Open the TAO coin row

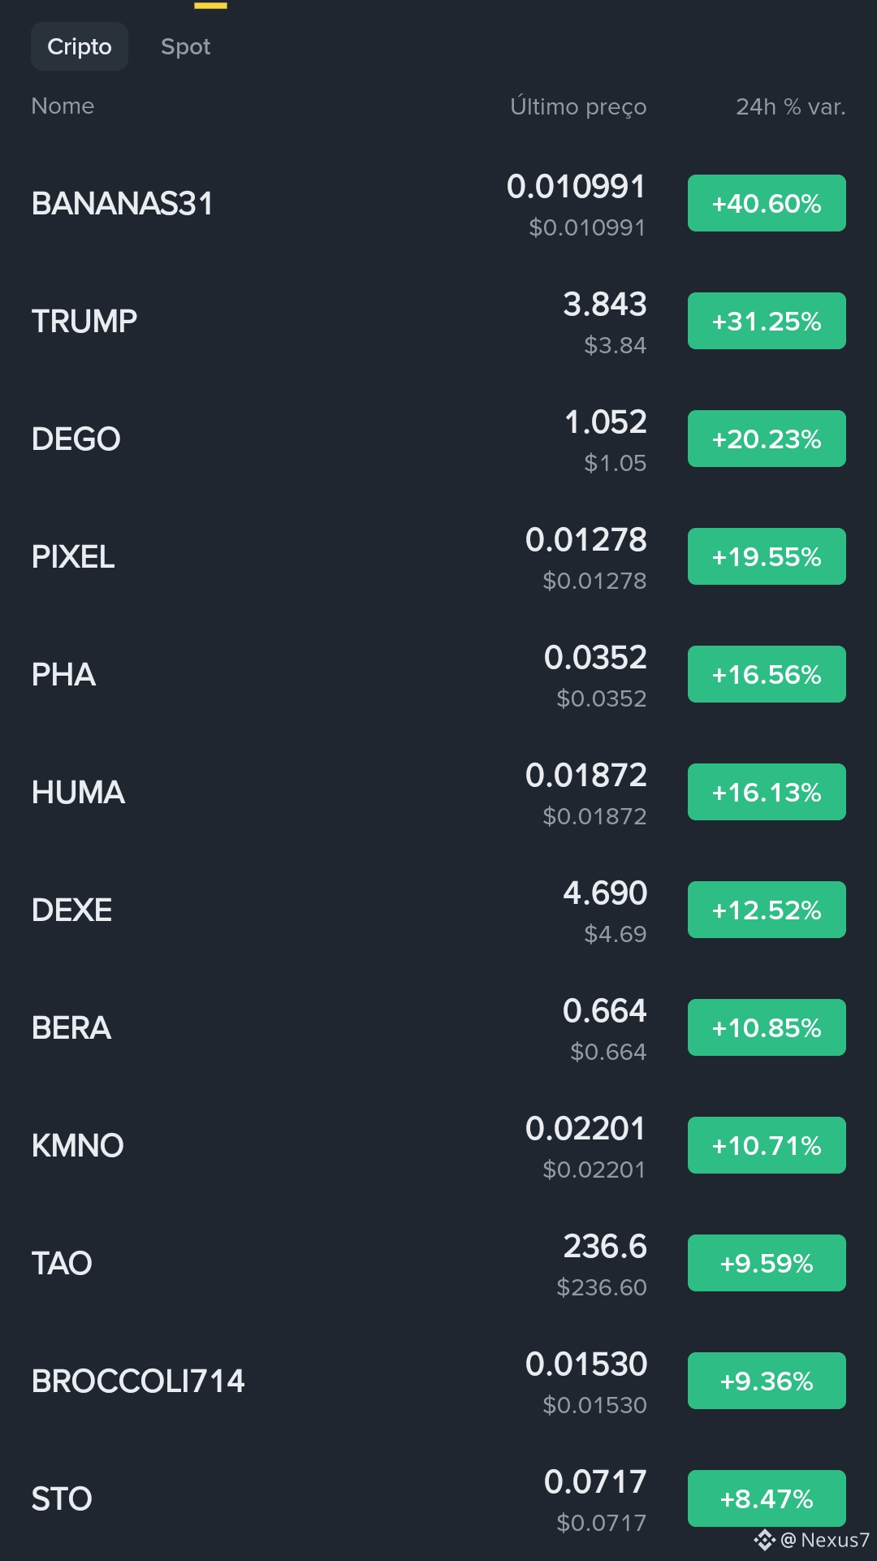[438, 1263]
